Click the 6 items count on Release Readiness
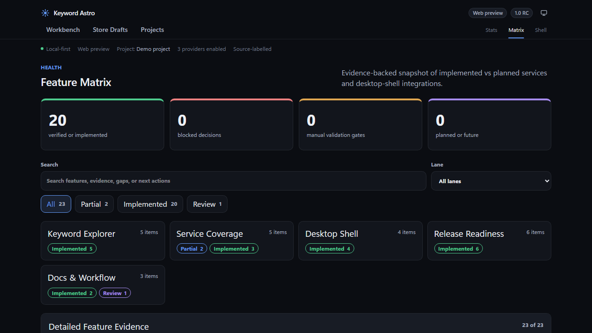The height and width of the screenshot is (333, 592). coord(536,232)
